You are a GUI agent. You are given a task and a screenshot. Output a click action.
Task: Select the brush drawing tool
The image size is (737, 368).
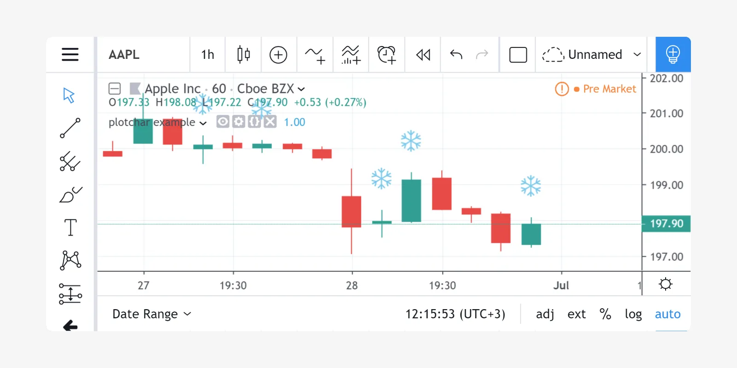tap(70, 195)
